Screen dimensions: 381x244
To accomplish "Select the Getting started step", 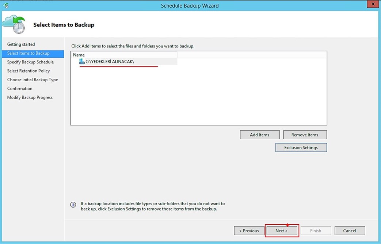I will point(21,44).
